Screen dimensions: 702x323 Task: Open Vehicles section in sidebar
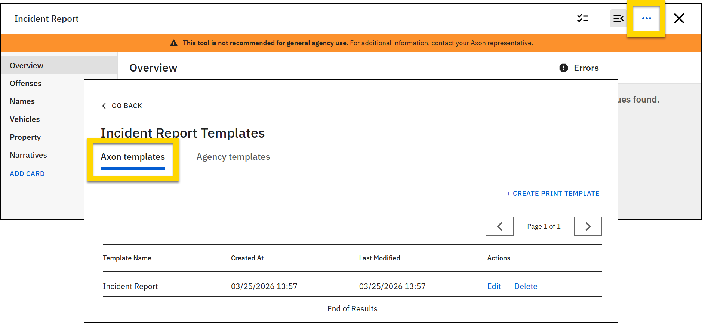[25, 119]
